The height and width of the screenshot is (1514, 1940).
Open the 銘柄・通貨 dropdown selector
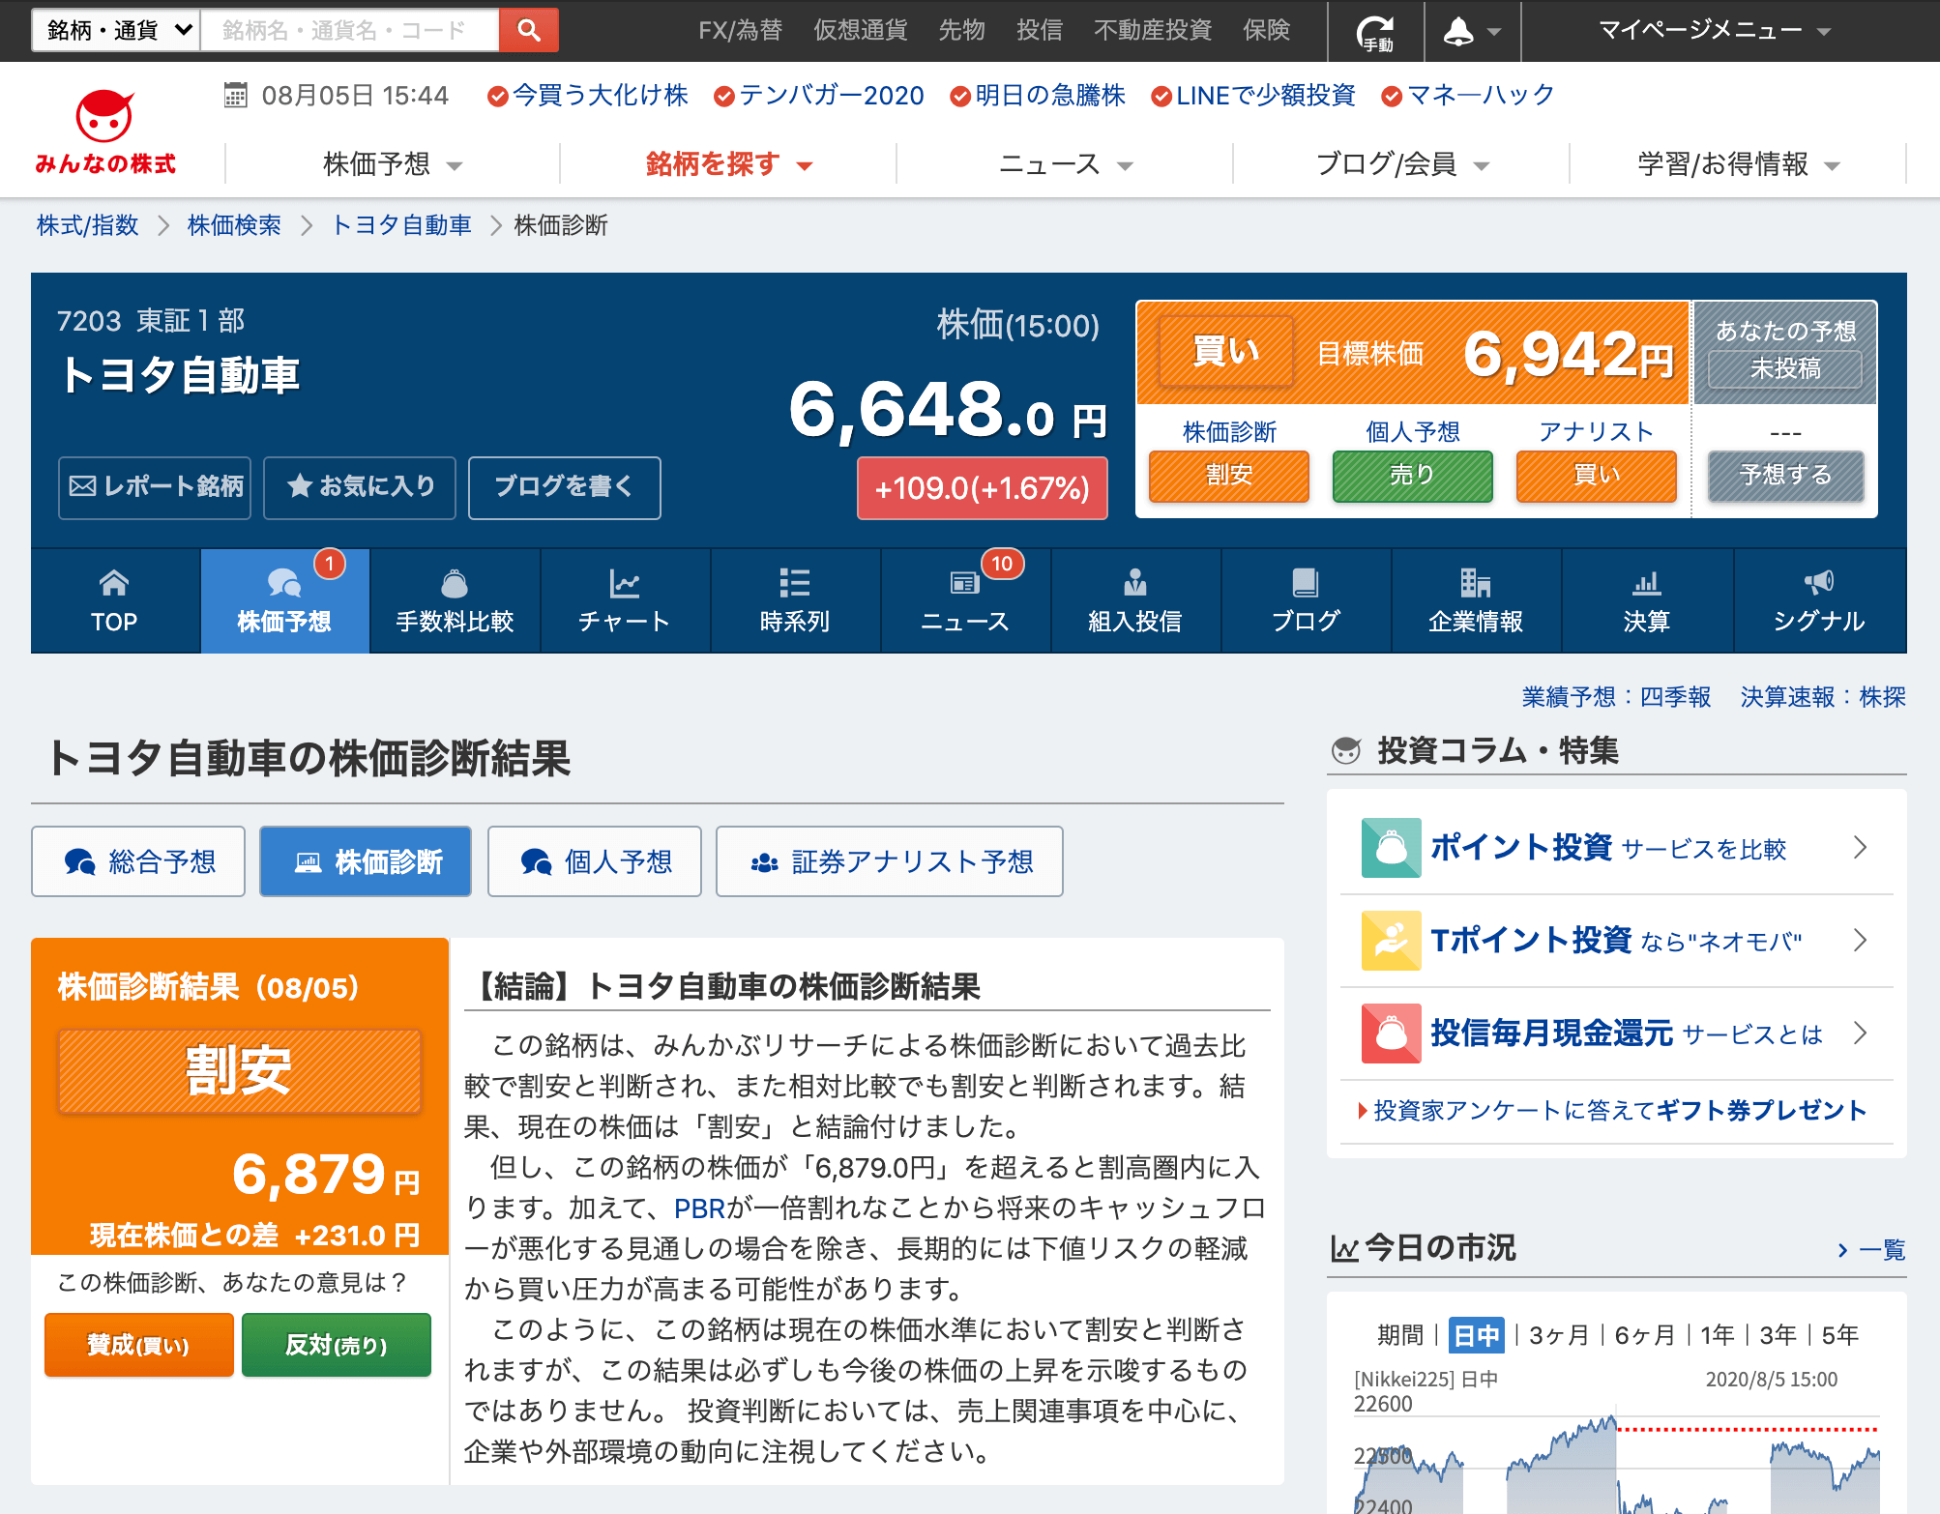tap(116, 30)
